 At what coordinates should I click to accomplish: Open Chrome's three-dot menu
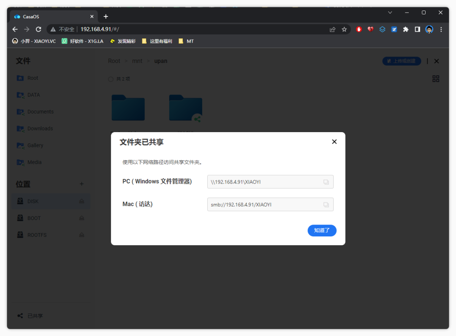pyautogui.click(x=441, y=30)
